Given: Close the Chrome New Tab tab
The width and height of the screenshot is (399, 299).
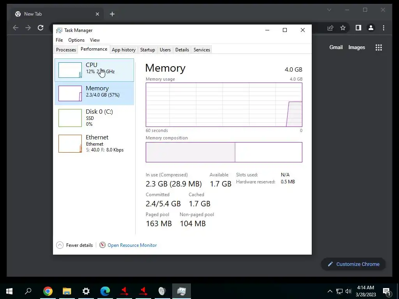Looking at the screenshot, I should 97,14.
